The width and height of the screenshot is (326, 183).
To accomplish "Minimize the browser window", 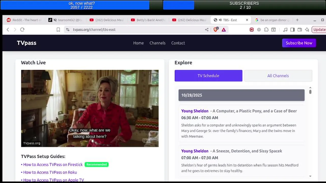I will 315,20.
